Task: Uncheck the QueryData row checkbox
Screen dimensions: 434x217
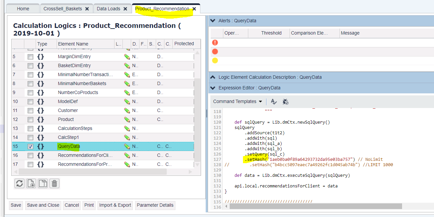Action: pos(30,146)
